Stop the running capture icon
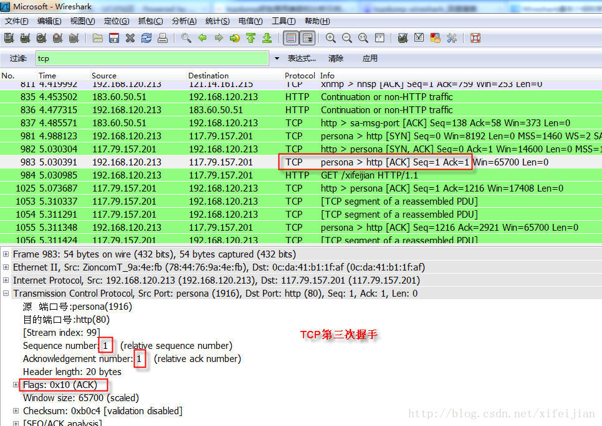The image size is (602, 426). click(57, 38)
